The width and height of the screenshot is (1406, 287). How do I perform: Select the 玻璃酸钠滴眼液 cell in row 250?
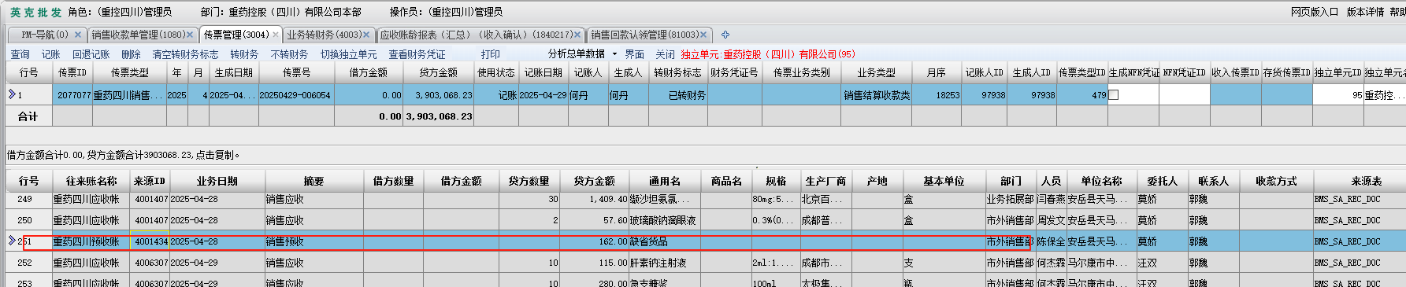point(664,220)
